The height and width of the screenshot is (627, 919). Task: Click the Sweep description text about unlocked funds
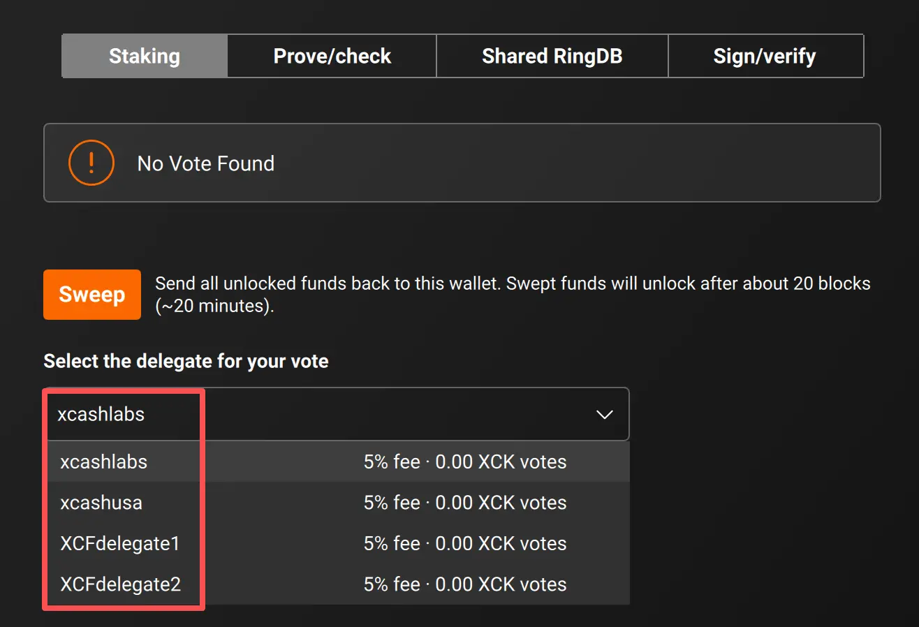coord(513,295)
